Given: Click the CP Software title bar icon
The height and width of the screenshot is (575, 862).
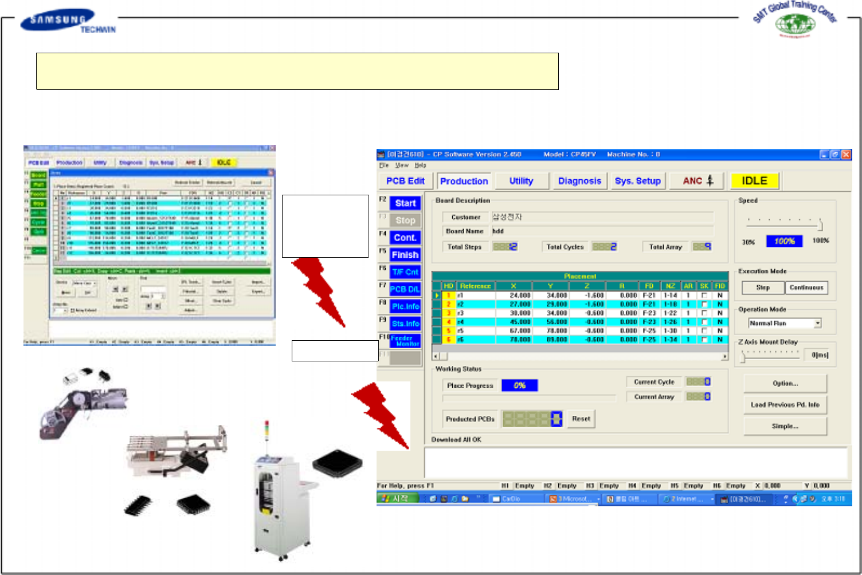Looking at the screenshot, I should (x=381, y=155).
